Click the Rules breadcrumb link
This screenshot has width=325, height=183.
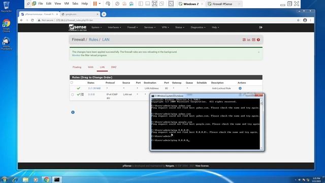[x=93, y=40]
